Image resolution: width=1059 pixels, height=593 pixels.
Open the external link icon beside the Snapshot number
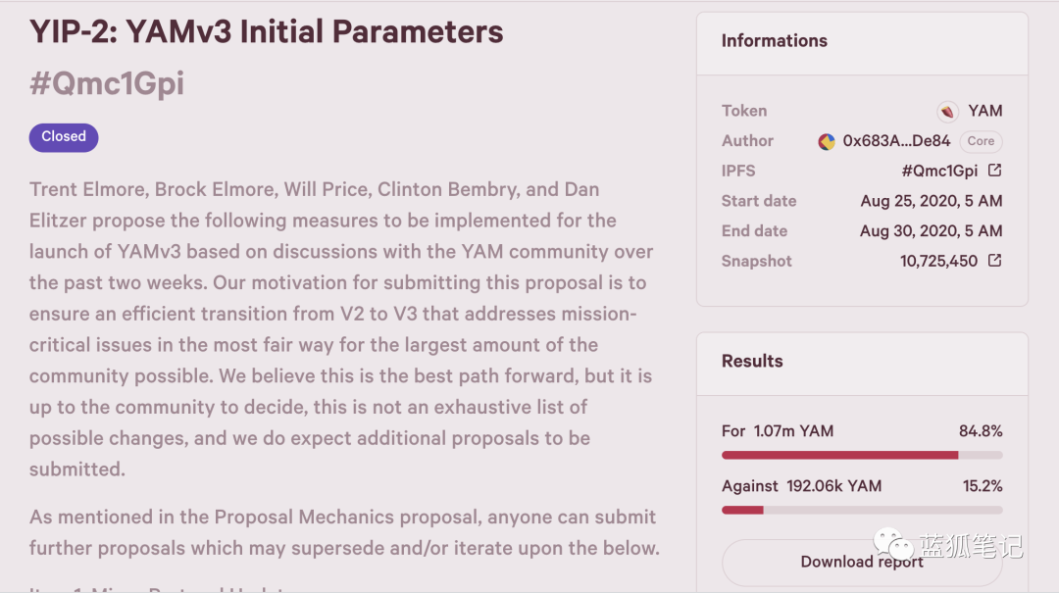point(994,261)
